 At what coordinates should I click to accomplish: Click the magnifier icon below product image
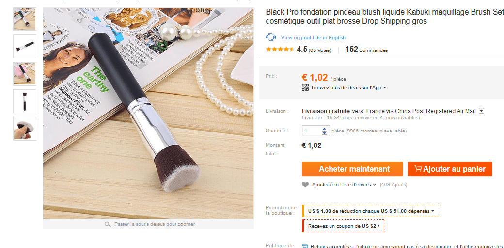(x=108, y=224)
